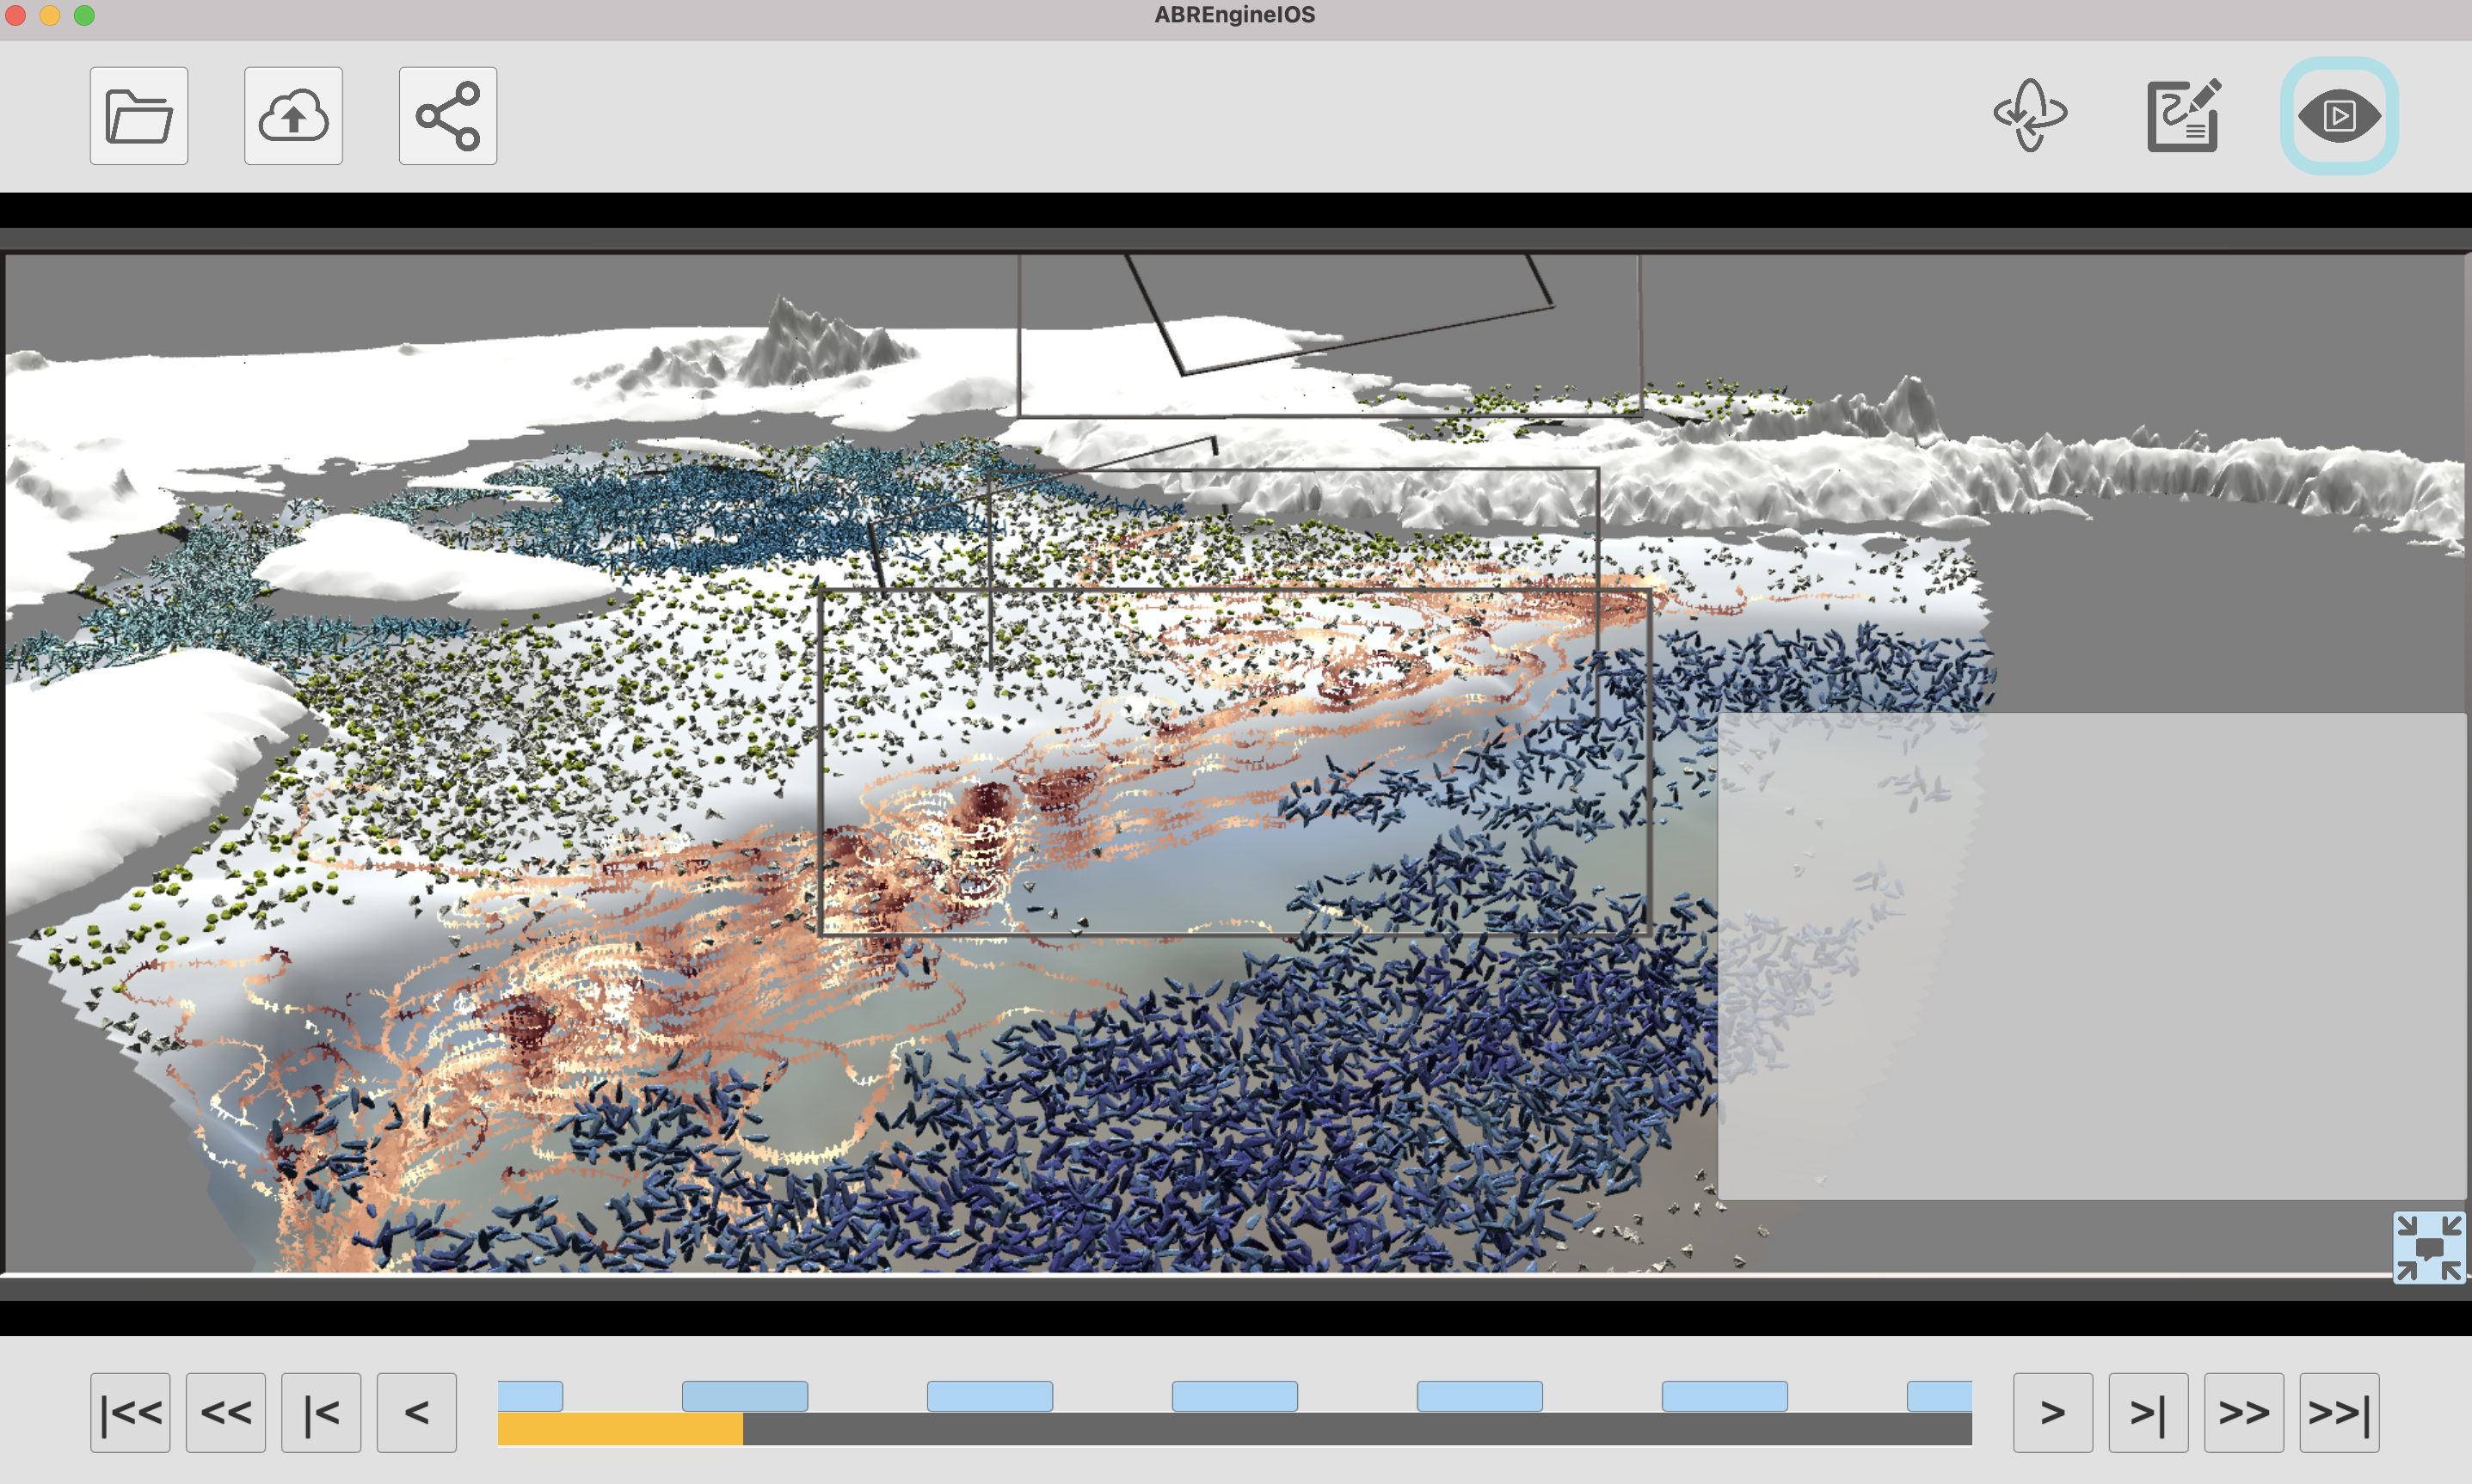Select the first blue timeline segment
Image resolution: width=2472 pixels, height=1484 pixels.
pyautogui.click(x=530, y=1396)
